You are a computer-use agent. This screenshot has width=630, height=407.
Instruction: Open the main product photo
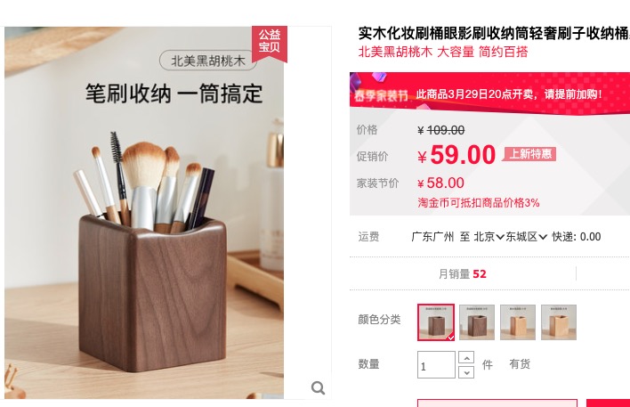tap(144, 213)
